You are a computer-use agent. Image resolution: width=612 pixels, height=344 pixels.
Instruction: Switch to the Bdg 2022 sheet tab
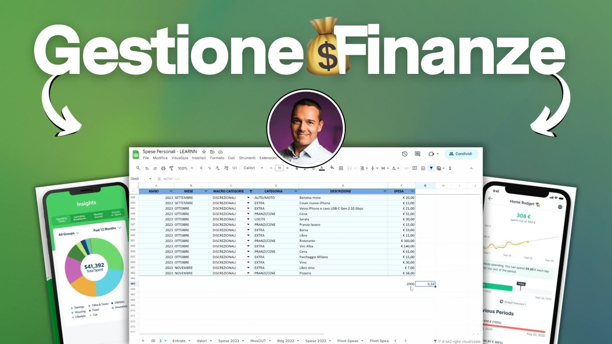[x=286, y=341]
